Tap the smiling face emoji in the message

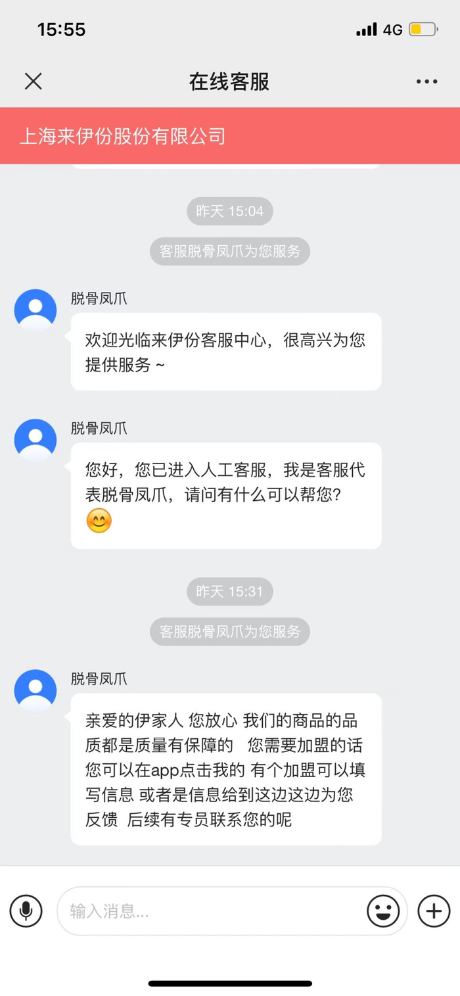tap(99, 521)
